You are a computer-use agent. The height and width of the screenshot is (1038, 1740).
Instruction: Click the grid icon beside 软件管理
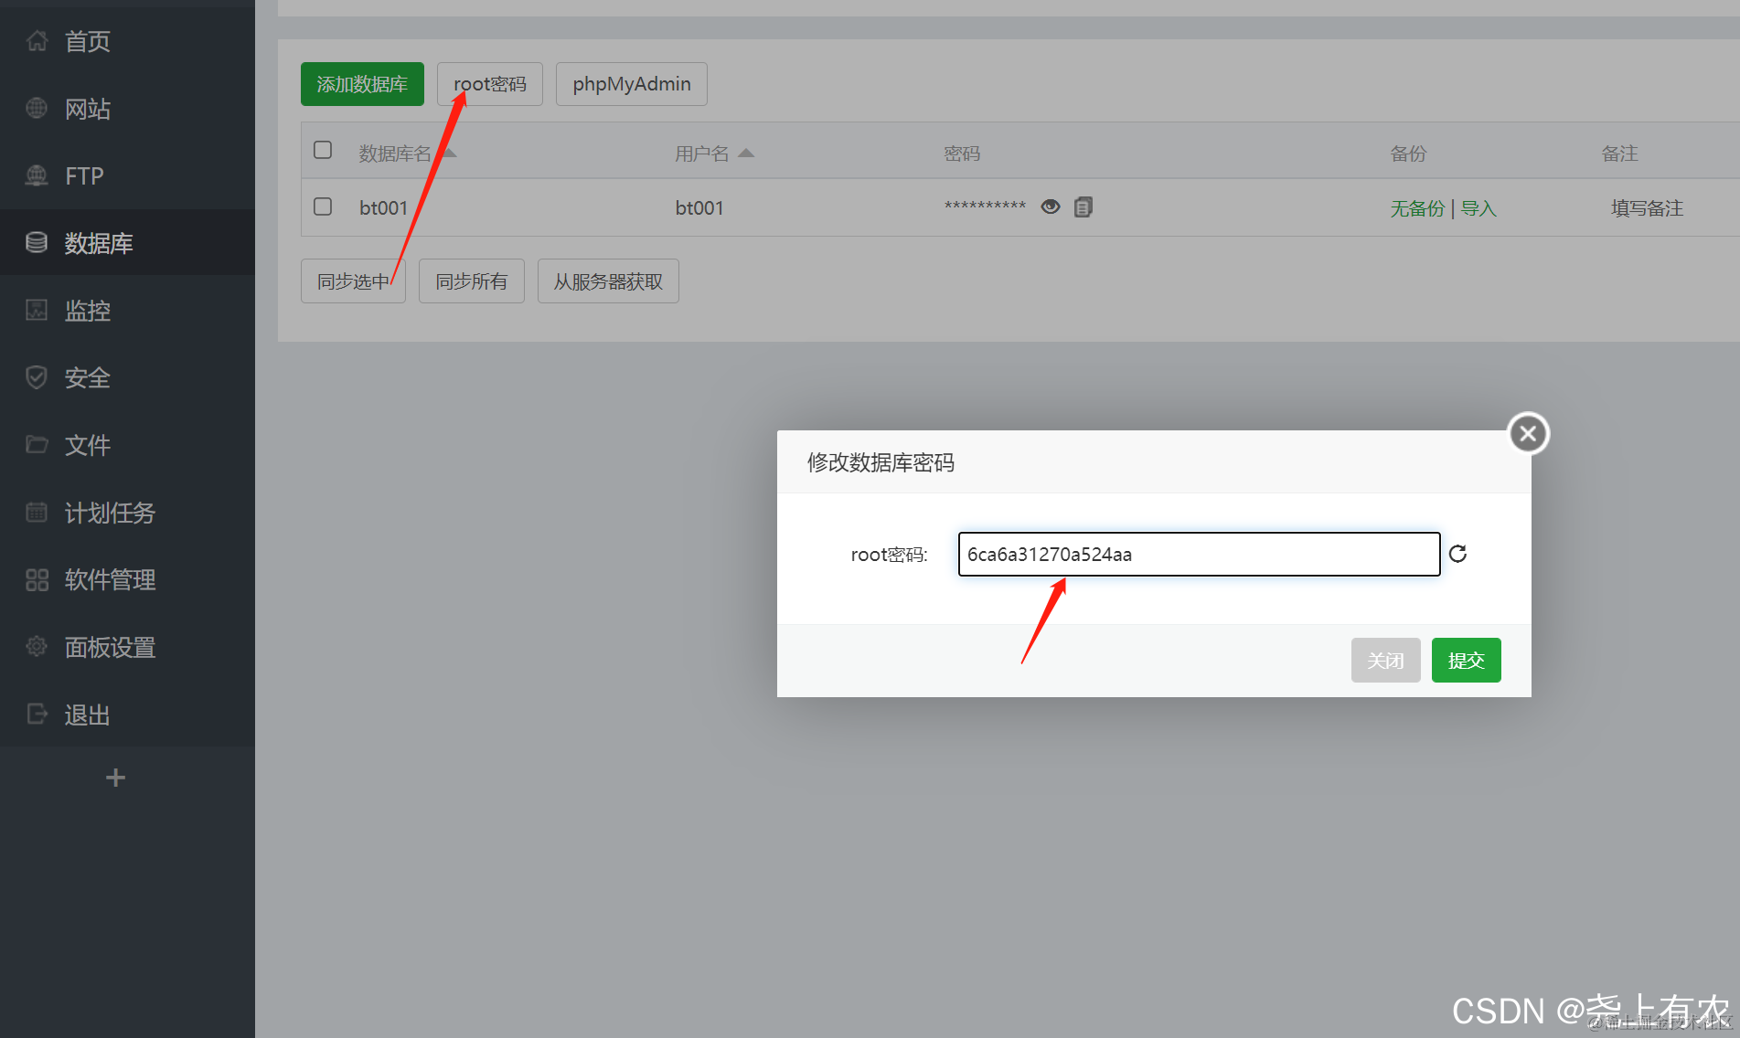click(x=37, y=579)
